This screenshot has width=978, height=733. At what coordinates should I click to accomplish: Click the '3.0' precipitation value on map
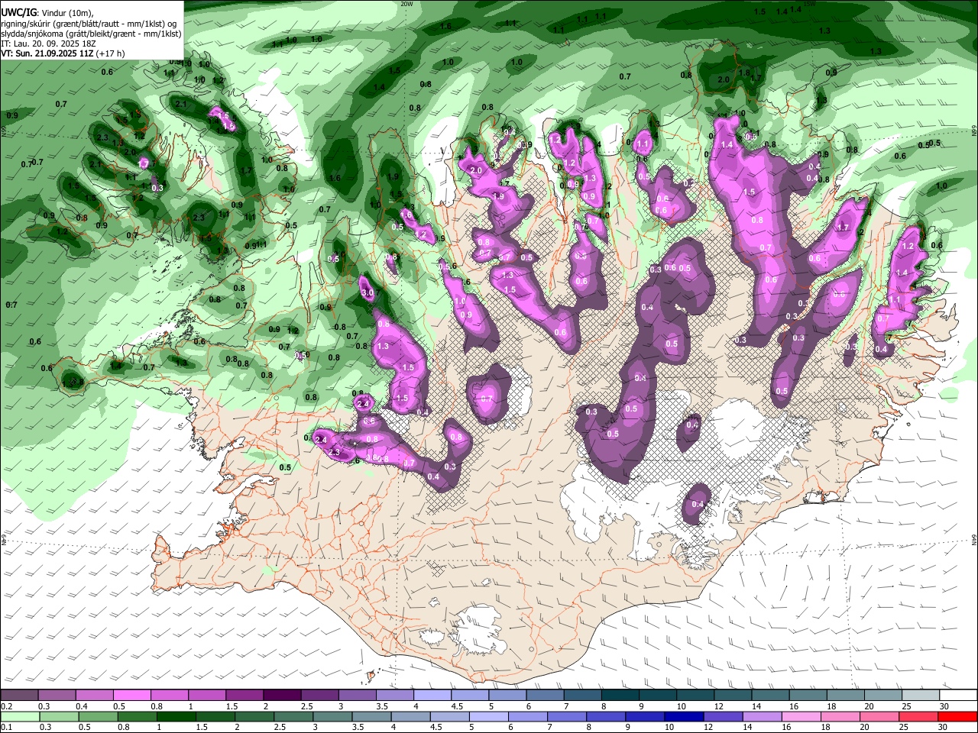(368, 293)
